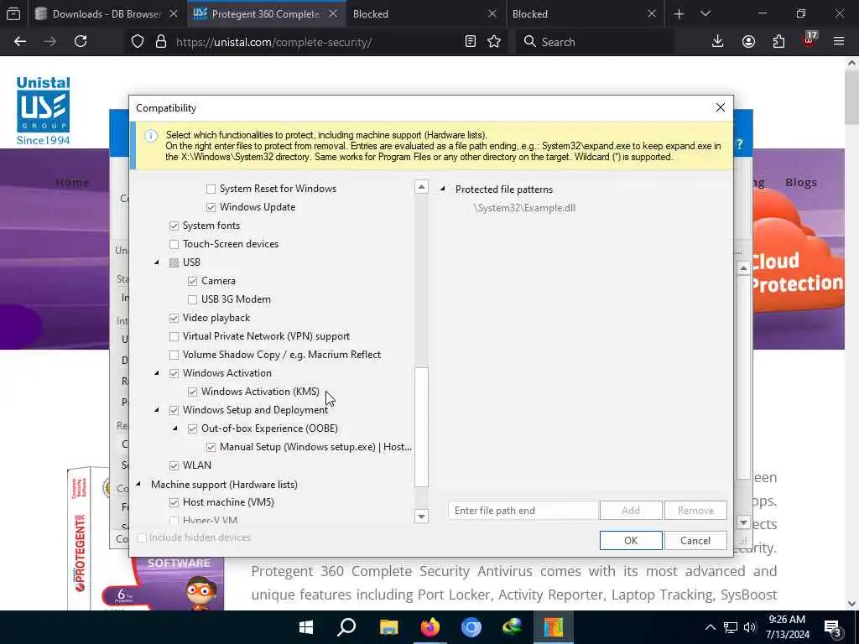The image size is (859, 644).
Task: Click the Unistal Group logo
Action: pos(44,112)
